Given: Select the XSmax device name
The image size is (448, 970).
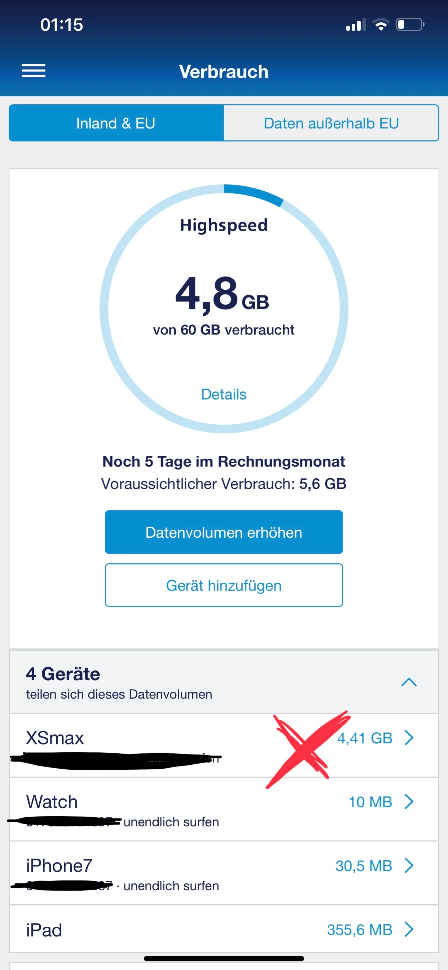Looking at the screenshot, I should click(x=55, y=738).
